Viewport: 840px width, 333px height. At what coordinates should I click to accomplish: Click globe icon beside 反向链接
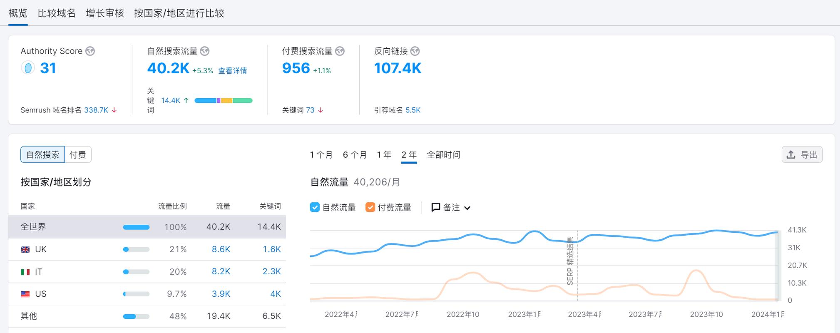pyautogui.click(x=415, y=51)
